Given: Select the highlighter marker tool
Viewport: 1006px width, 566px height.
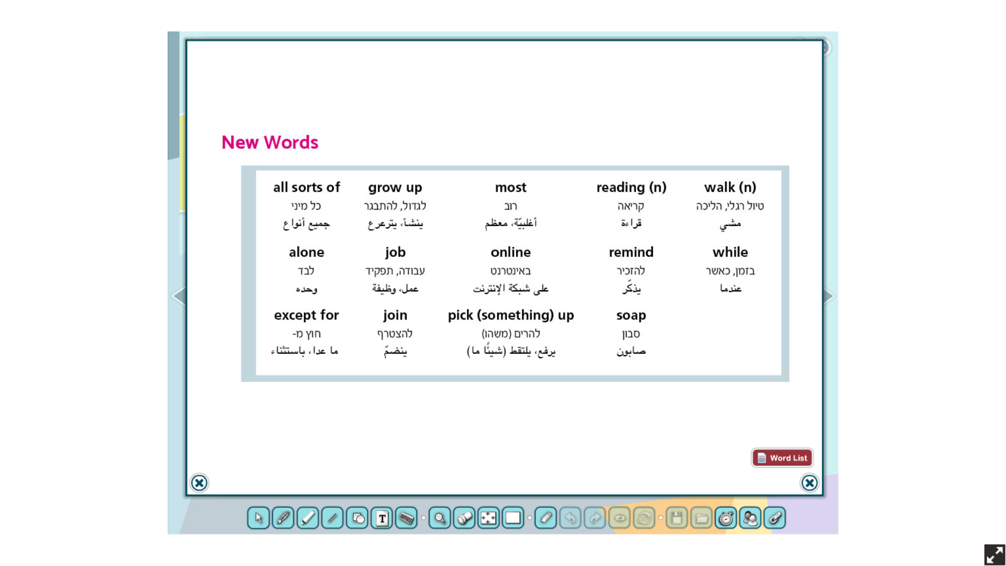Looking at the screenshot, I should coord(308,518).
